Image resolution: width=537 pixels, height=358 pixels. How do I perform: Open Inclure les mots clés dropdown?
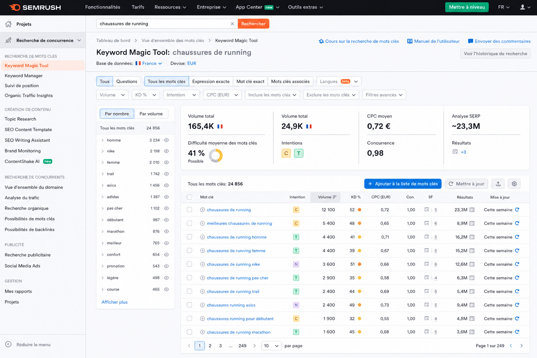click(x=272, y=95)
